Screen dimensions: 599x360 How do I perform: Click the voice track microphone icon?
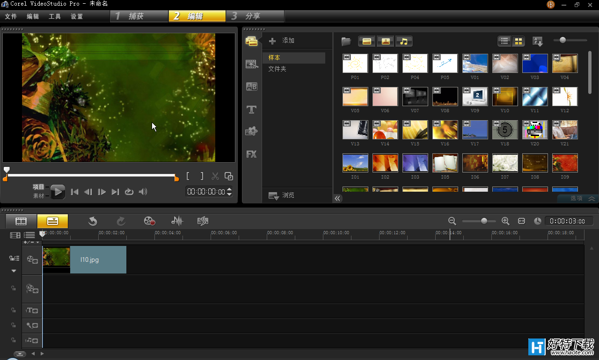click(x=32, y=325)
